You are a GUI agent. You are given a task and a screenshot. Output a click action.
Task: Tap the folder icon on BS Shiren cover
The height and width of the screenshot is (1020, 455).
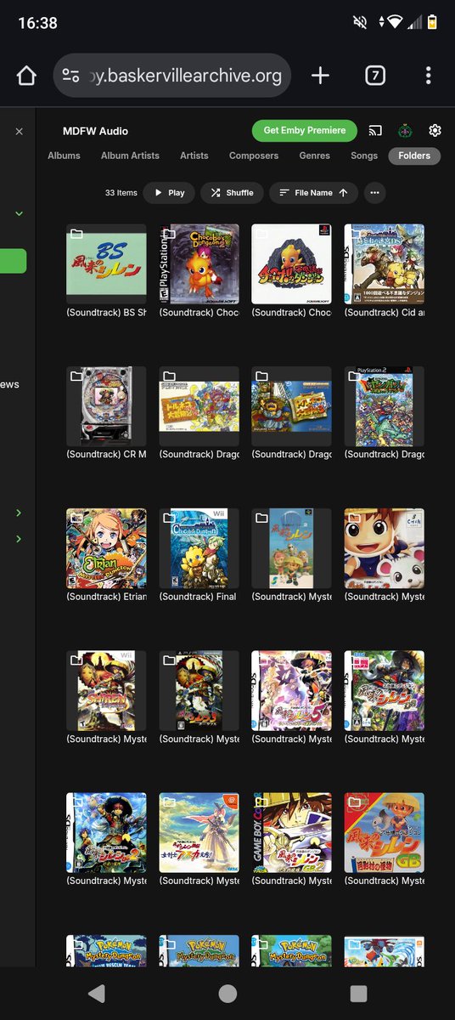pos(76,234)
